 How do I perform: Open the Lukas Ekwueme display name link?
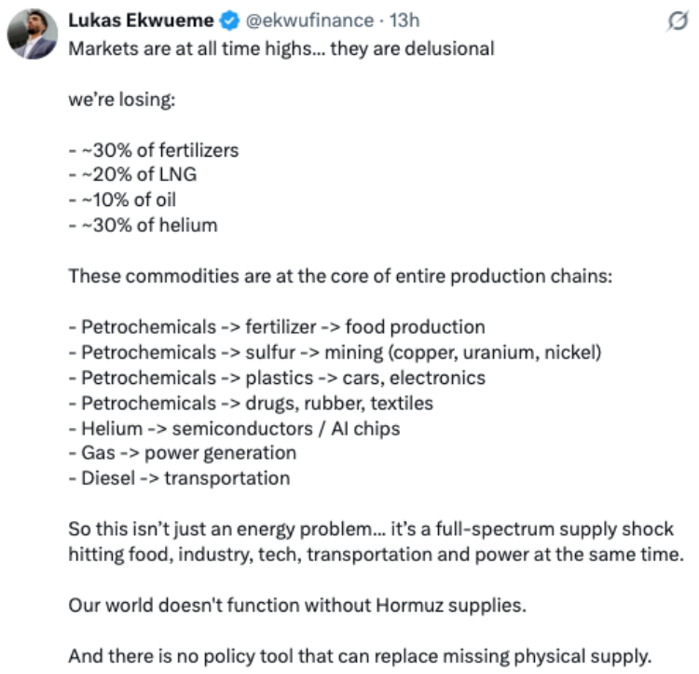tap(141, 21)
